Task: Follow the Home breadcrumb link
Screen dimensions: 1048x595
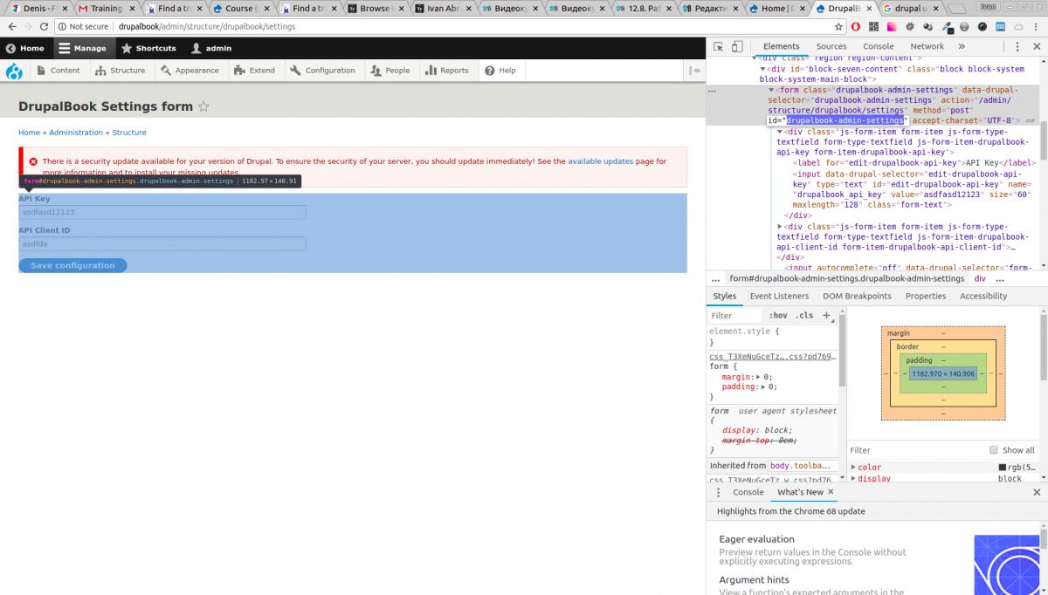Action: click(29, 133)
